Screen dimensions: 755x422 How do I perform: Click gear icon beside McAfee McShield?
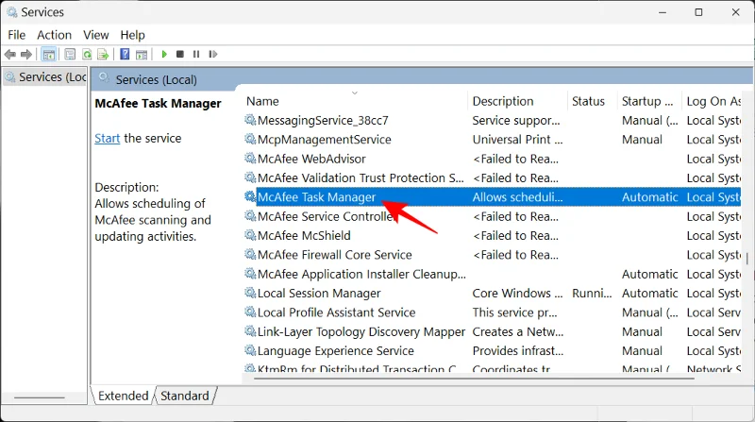tap(250, 236)
